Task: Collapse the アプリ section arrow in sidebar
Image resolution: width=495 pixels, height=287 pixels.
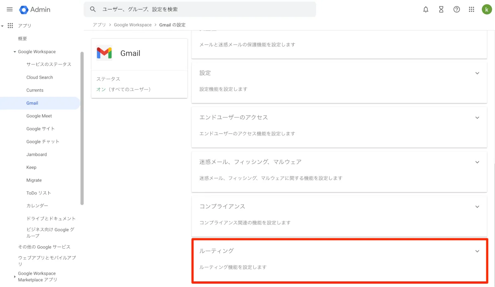Action: (x=2, y=26)
